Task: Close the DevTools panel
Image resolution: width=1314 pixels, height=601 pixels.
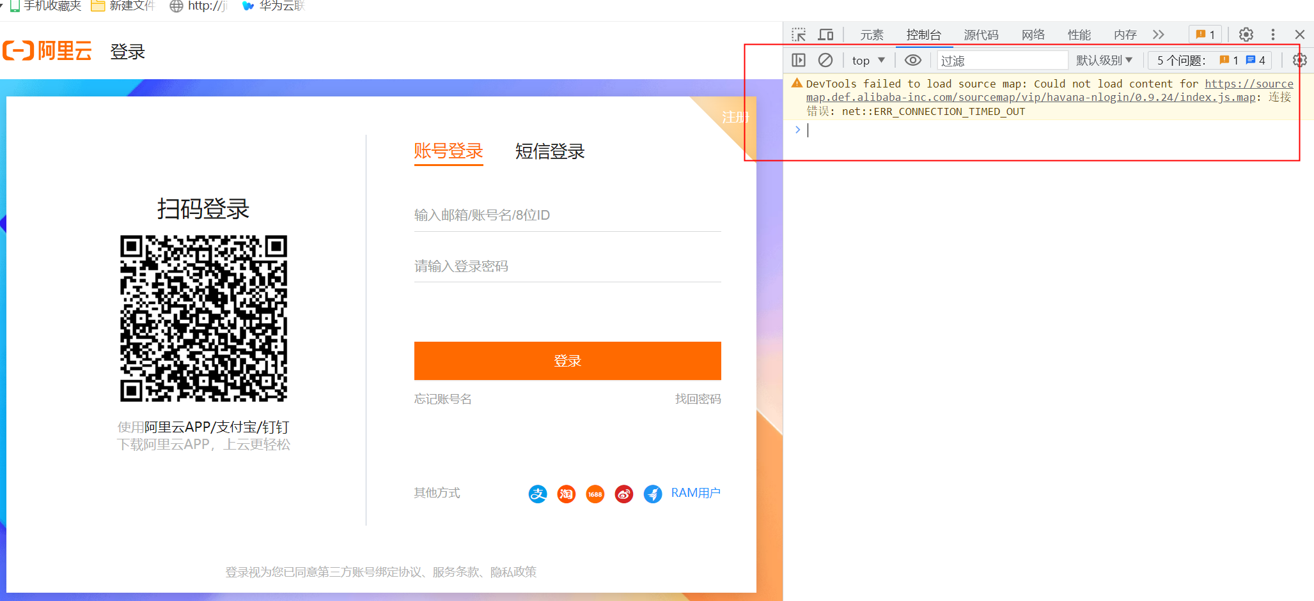Action: [x=1300, y=34]
